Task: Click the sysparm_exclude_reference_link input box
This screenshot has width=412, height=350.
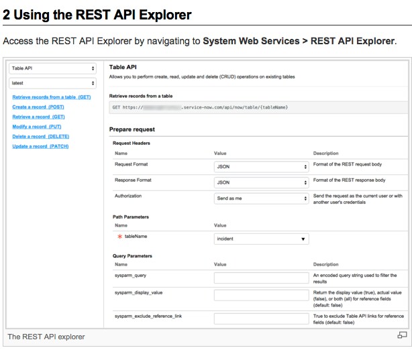Action: tap(261, 318)
